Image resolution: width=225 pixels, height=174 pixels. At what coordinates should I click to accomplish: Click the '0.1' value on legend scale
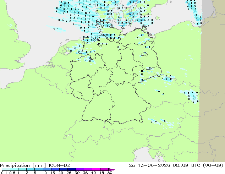coord(4,173)
